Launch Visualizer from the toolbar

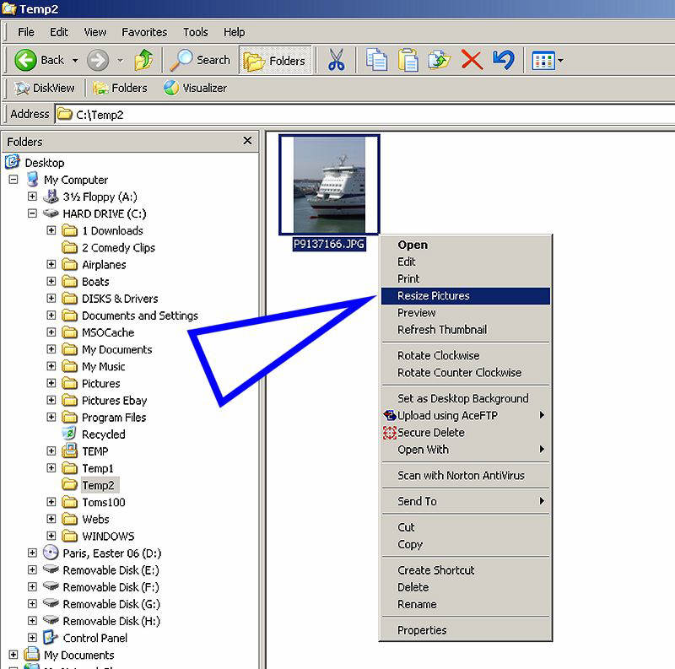pyautogui.click(x=195, y=88)
